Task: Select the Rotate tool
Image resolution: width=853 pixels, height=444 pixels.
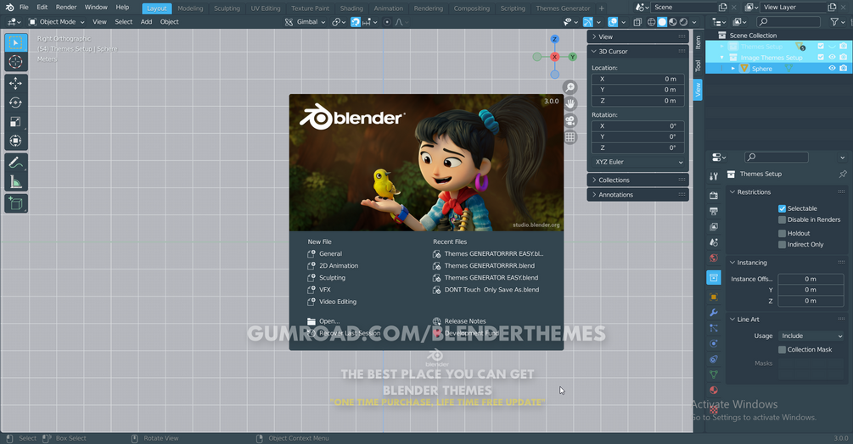Action: 16,103
